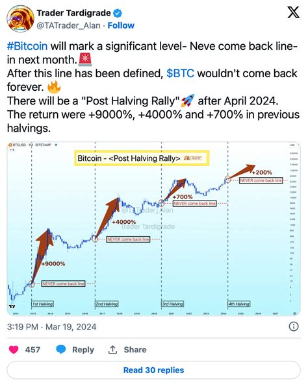Click the X logo icon
Image resolution: width=308 pixels, height=386 pixels.
pos(294,12)
